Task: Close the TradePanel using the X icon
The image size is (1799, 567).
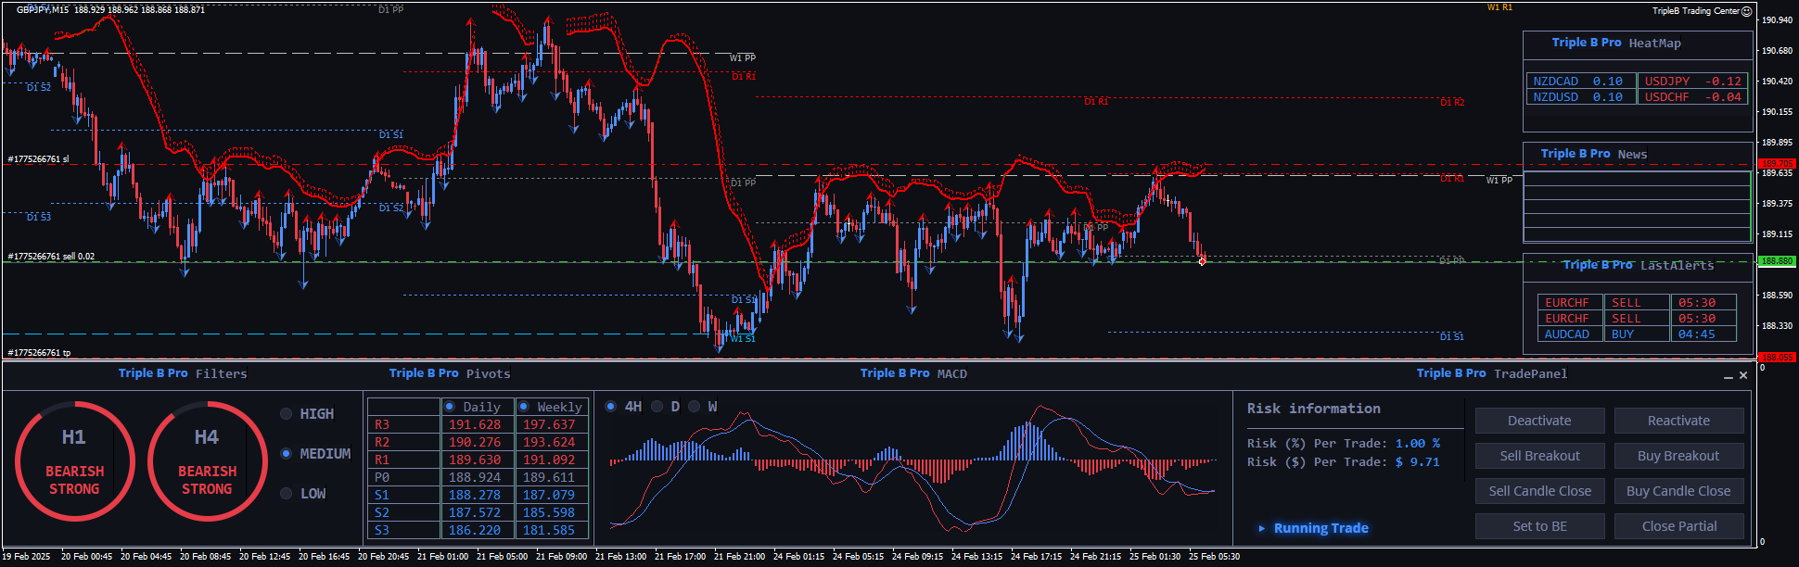Action: point(1743,375)
